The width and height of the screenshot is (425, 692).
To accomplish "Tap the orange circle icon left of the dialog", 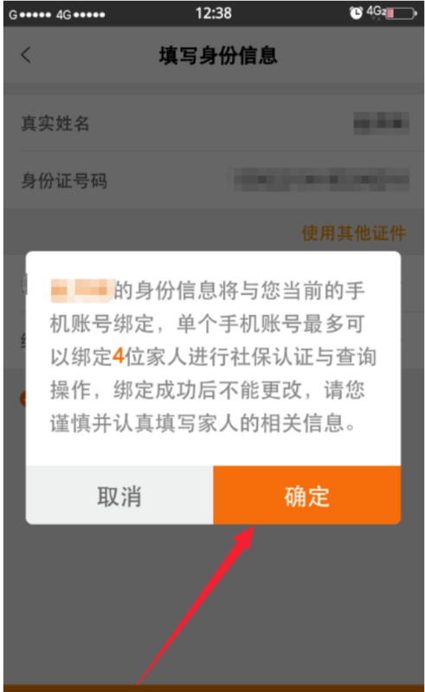I will click(23, 399).
